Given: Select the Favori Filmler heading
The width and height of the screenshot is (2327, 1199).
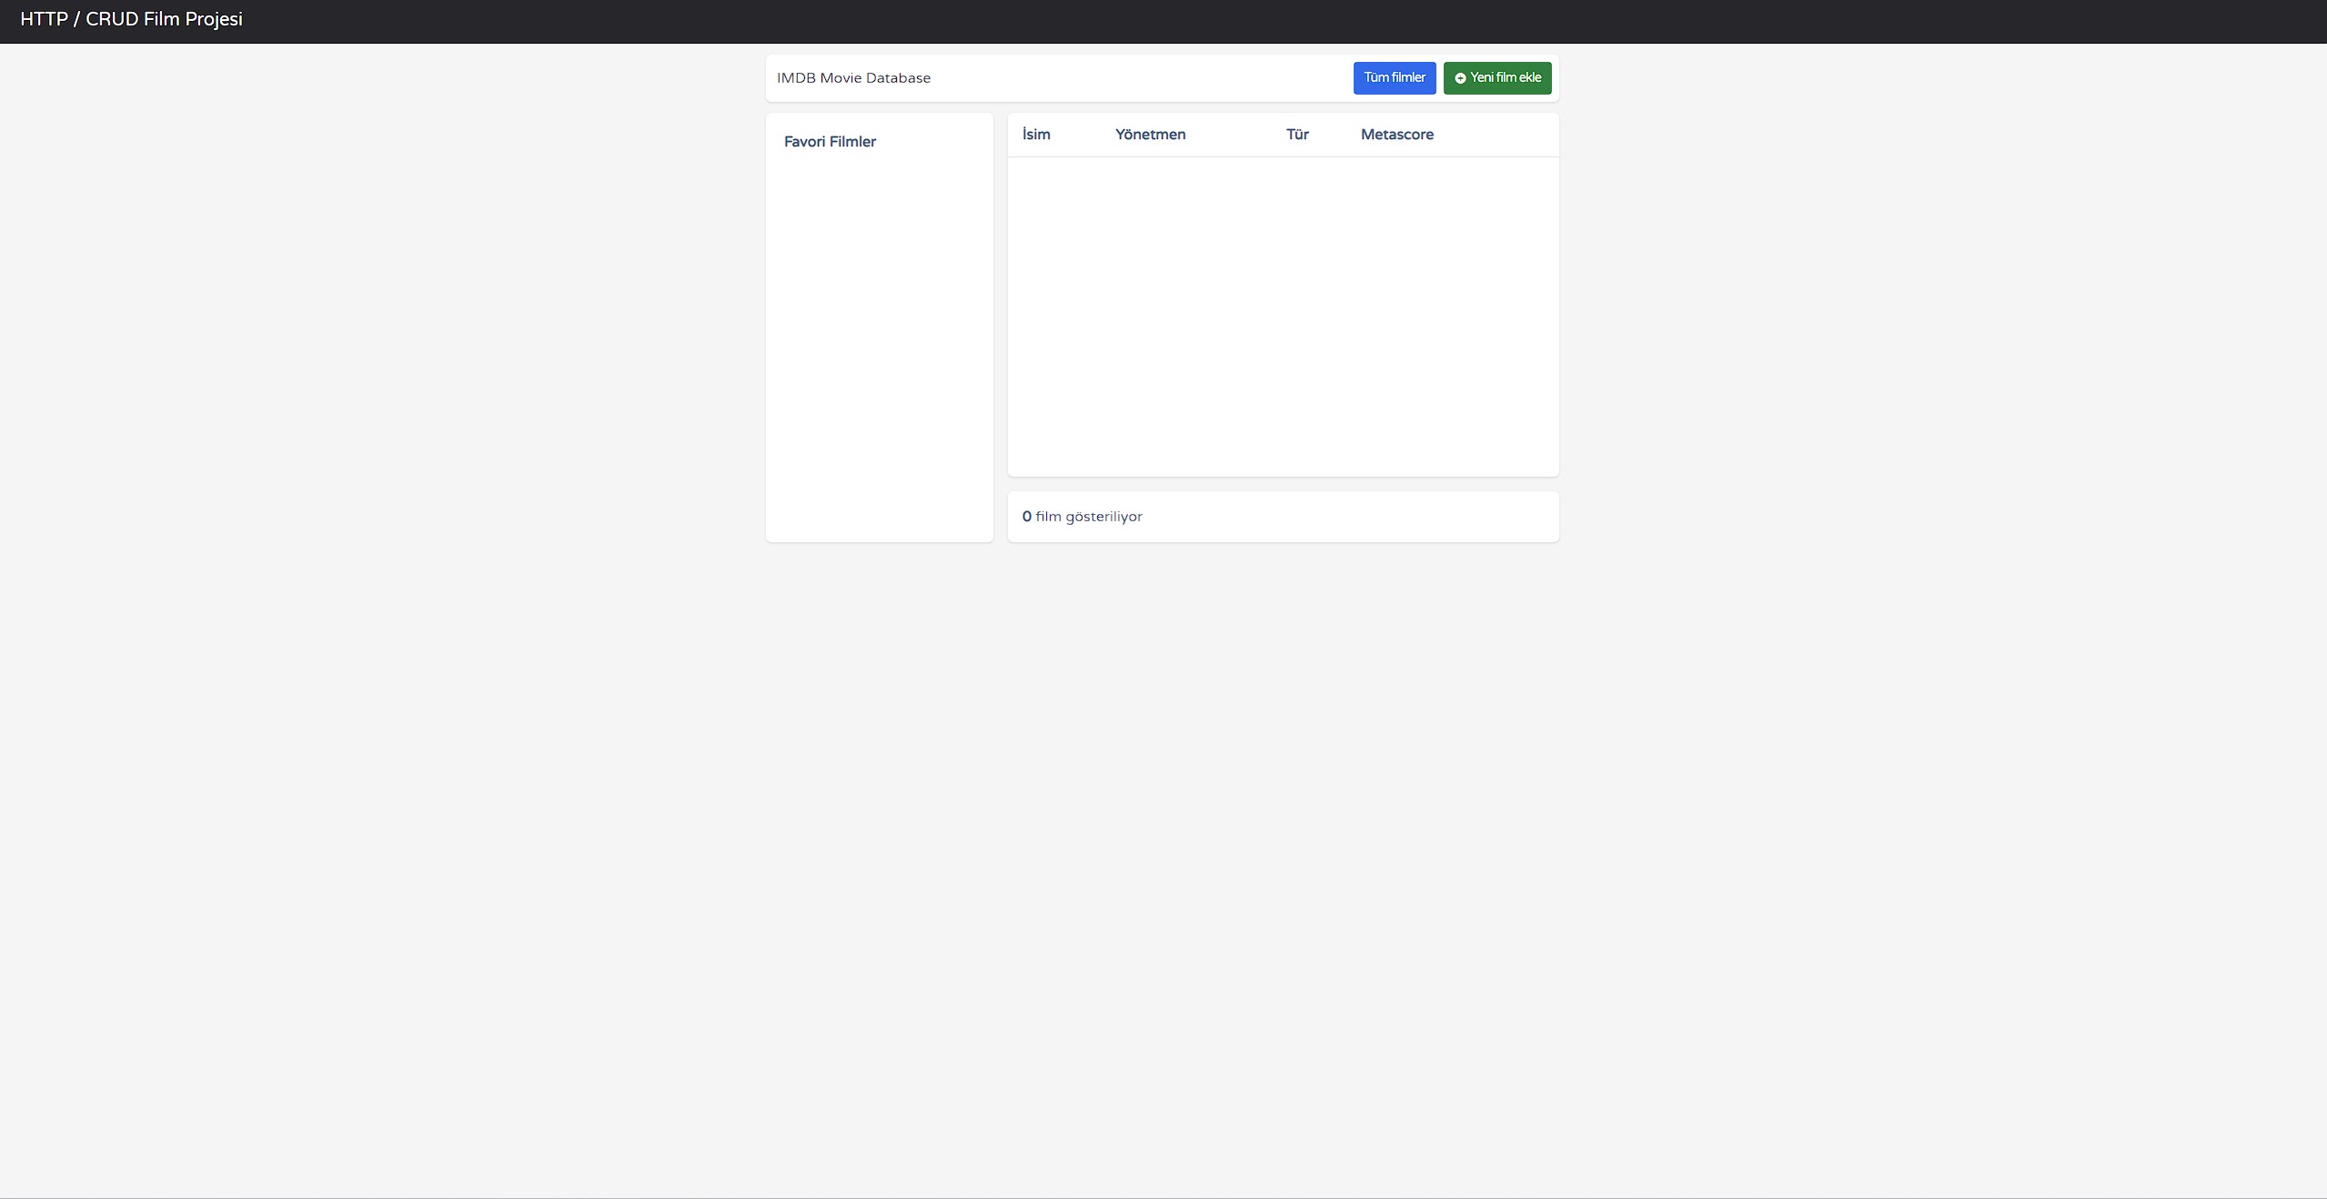Looking at the screenshot, I should point(830,142).
